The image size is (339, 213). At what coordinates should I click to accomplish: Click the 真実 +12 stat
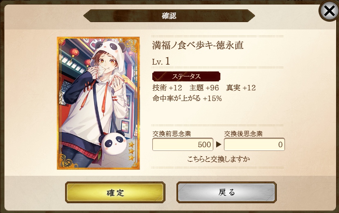point(241,87)
